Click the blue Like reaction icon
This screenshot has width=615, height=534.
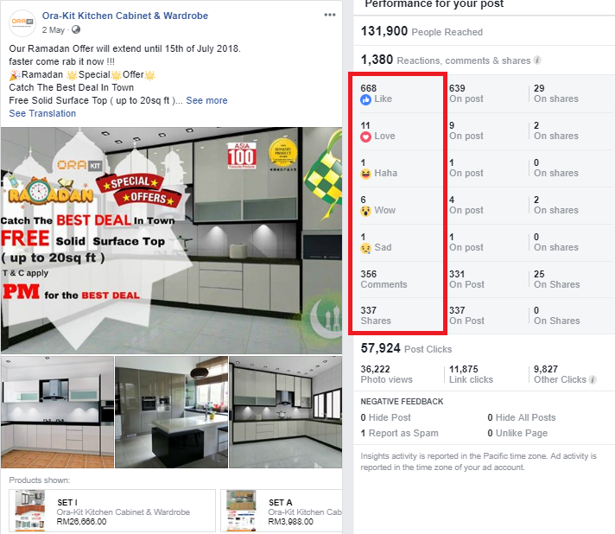[x=365, y=99]
